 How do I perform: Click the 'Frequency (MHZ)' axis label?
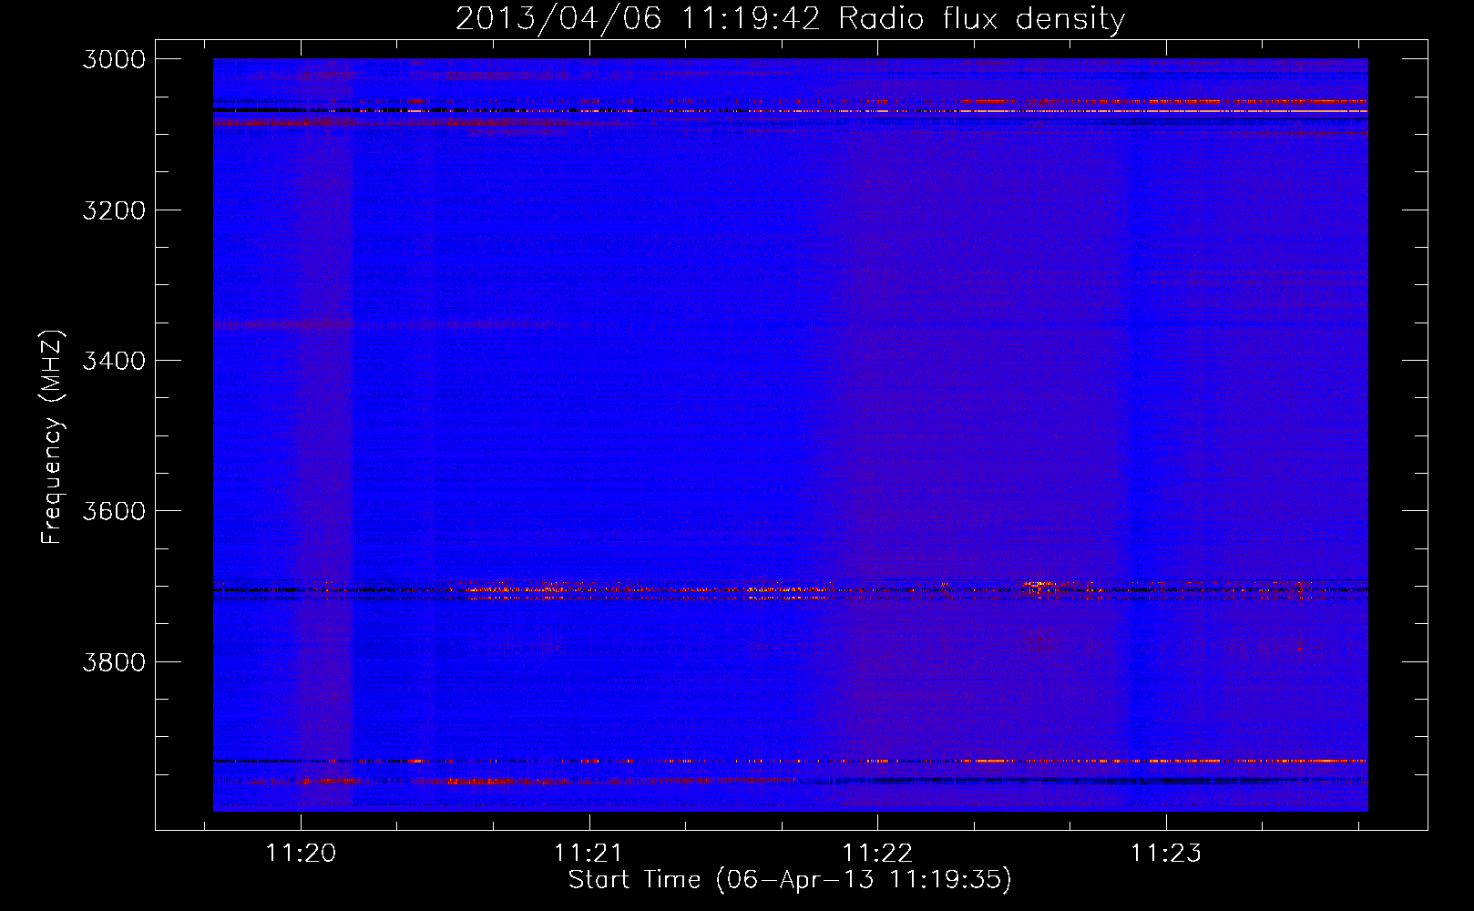click(52, 437)
